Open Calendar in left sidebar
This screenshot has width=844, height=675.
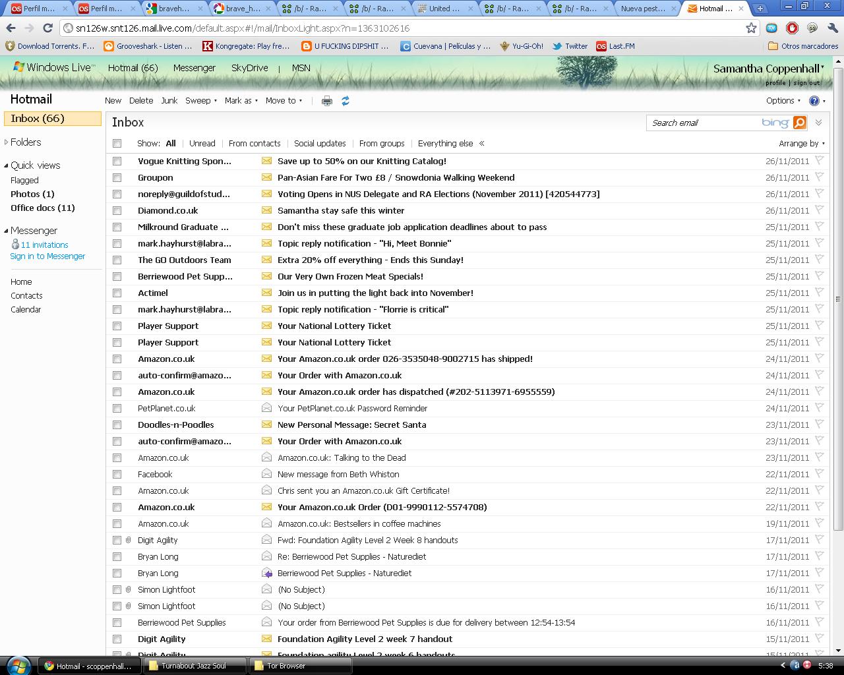(x=26, y=310)
